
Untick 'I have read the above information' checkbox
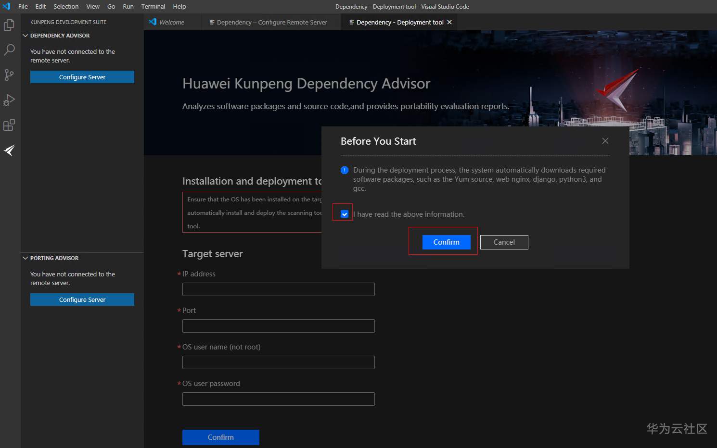(x=345, y=214)
